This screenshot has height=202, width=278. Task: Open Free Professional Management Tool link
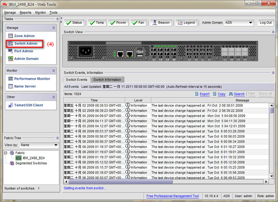[172, 196]
